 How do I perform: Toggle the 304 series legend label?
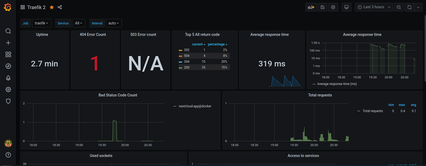187,62
